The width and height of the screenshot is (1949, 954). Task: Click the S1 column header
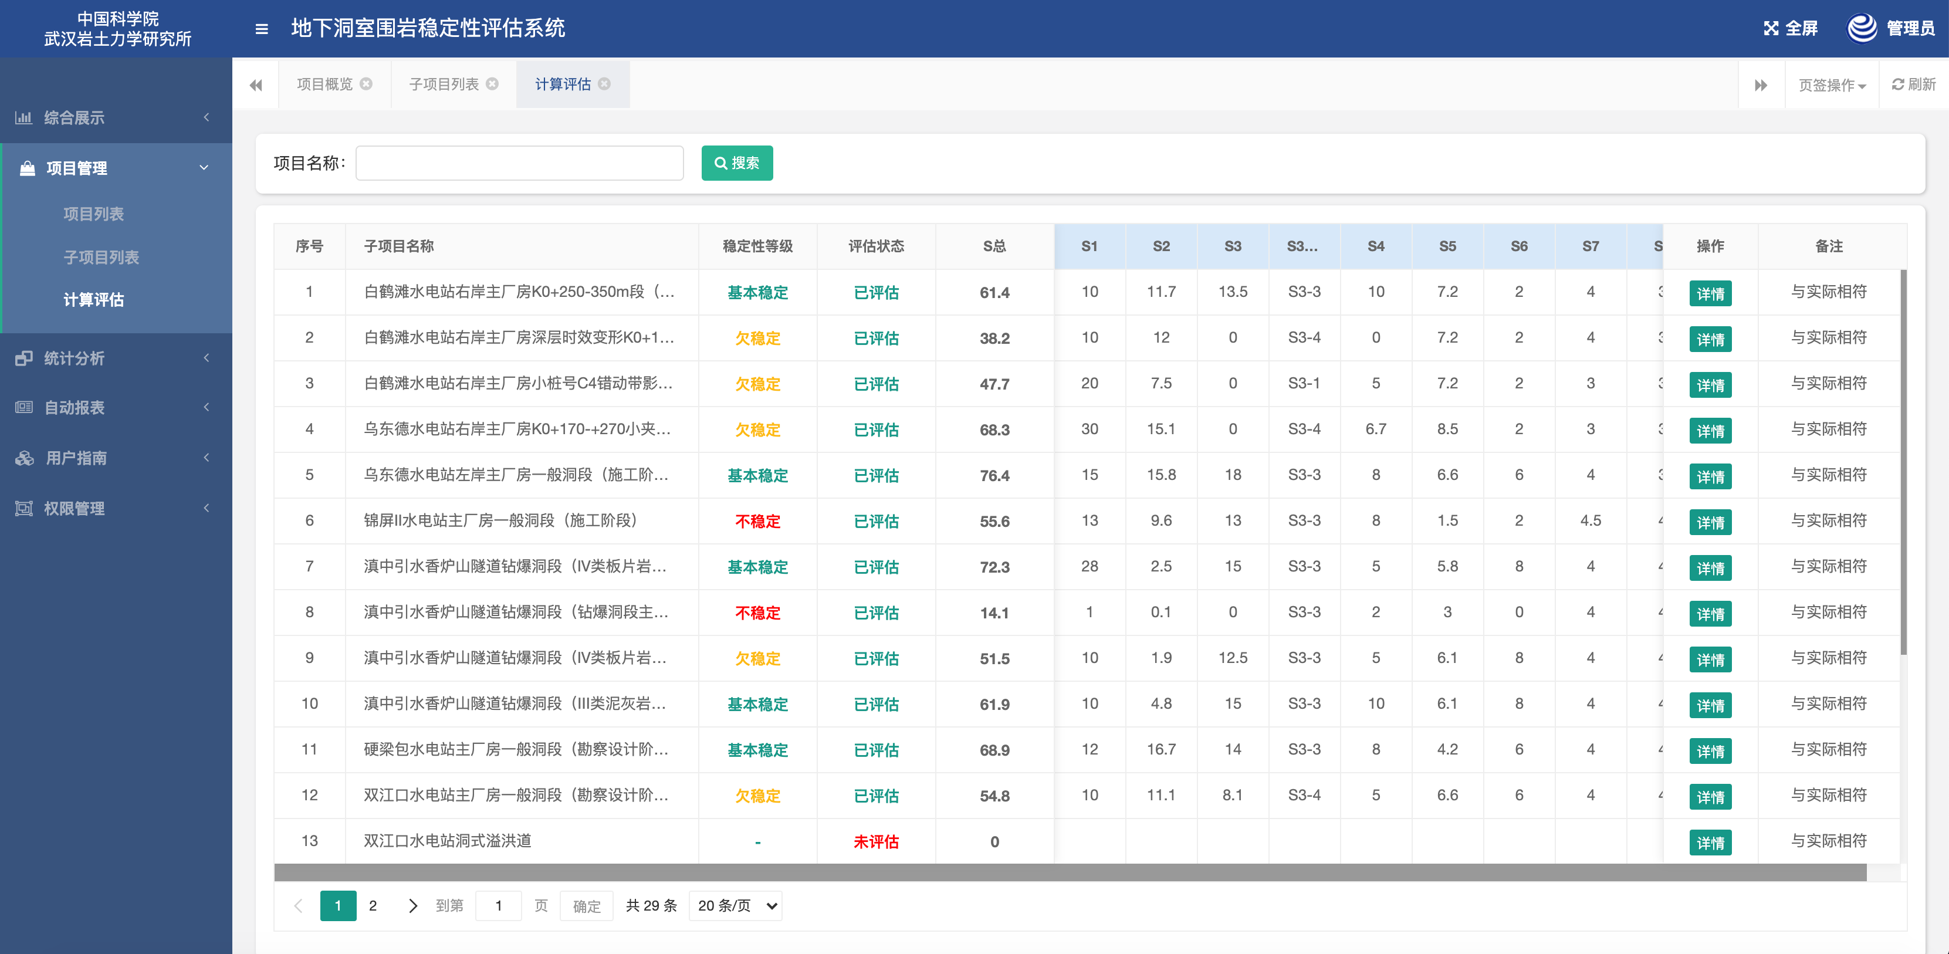click(x=1089, y=246)
